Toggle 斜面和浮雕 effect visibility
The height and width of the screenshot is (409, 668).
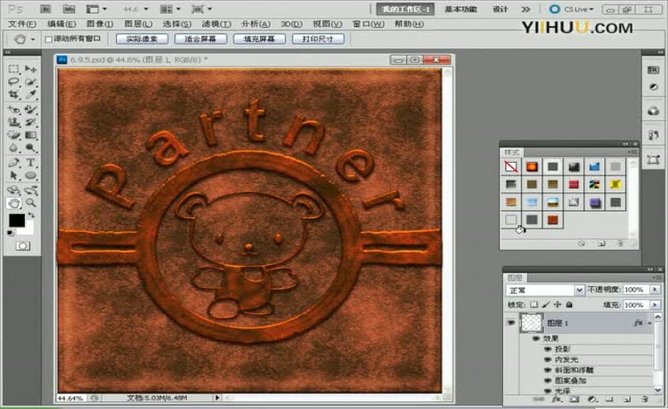click(548, 370)
